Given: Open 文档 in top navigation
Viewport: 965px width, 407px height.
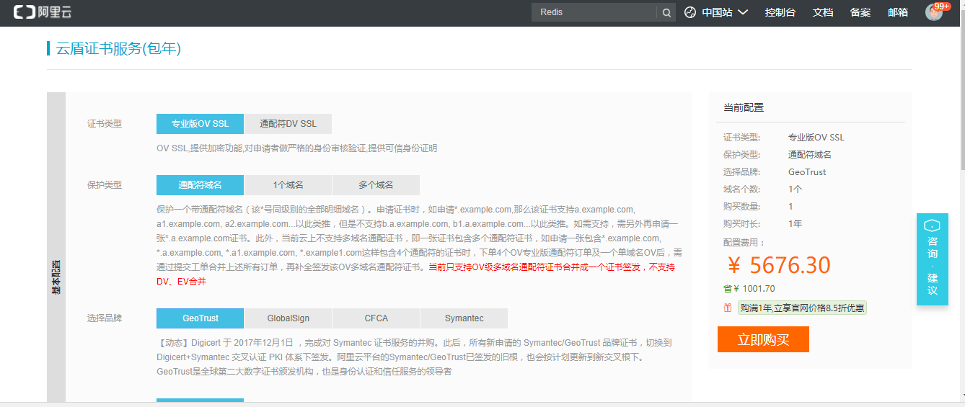Looking at the screenshot, I should 822,12.
